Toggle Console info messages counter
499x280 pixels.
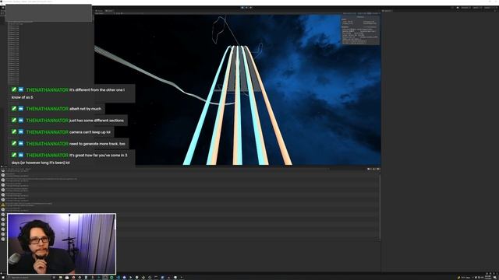[x=369, y=169]
